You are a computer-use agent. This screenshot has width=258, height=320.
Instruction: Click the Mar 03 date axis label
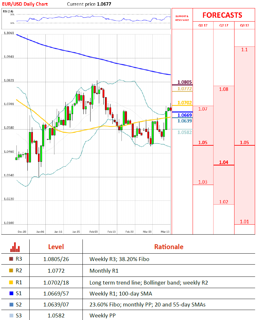click(147, 232)
